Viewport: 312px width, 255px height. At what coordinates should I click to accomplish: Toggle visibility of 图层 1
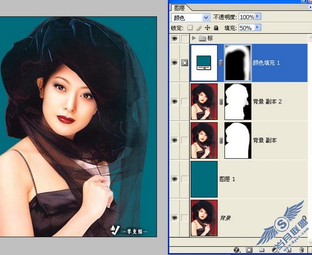[174, 179]
